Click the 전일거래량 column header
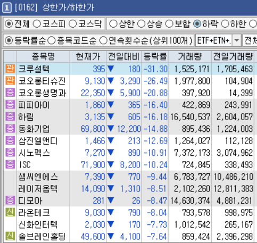 [x=233, y=57]
